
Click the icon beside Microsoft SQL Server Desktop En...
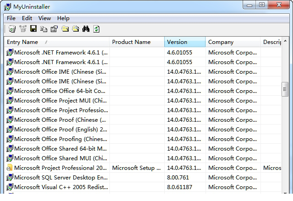[10, 178]
